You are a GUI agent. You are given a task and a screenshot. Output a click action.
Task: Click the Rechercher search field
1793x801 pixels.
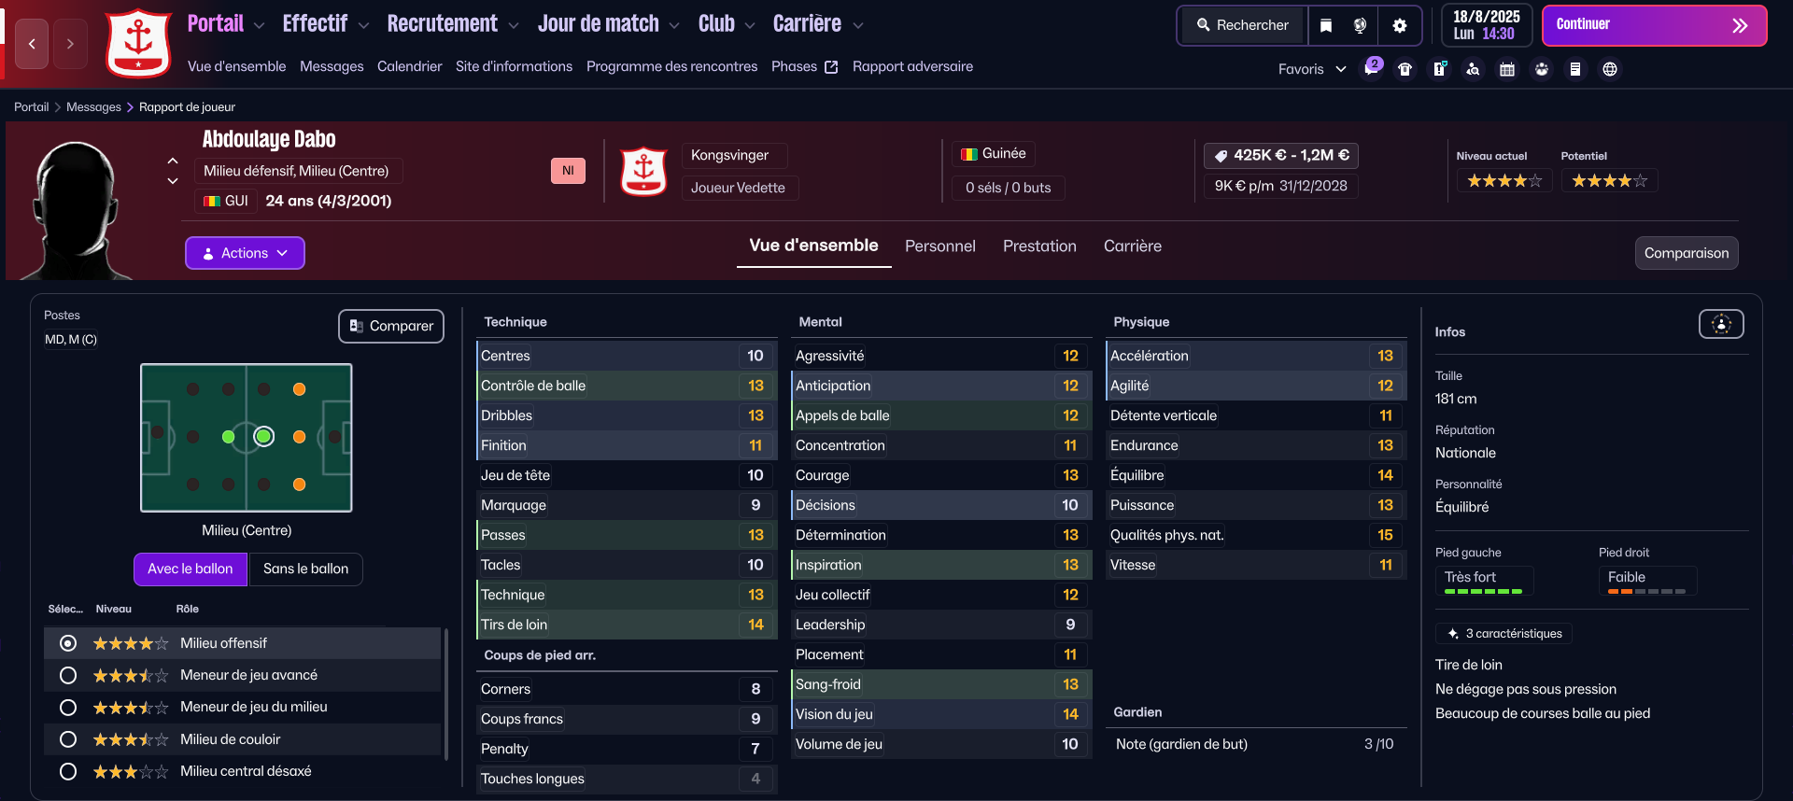(1243, 25)
